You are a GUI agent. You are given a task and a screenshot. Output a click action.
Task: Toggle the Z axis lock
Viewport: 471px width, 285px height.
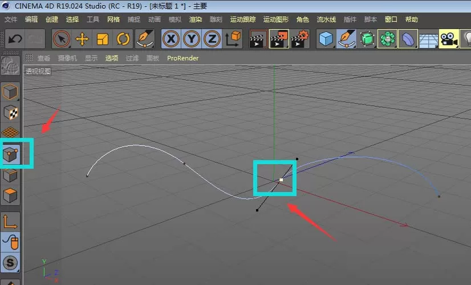coord(212,39)
